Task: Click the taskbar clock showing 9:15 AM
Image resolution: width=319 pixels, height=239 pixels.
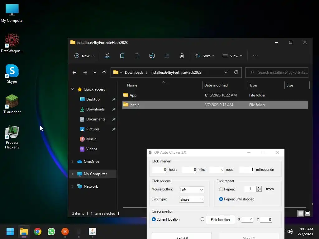Action: pos(305,232)
